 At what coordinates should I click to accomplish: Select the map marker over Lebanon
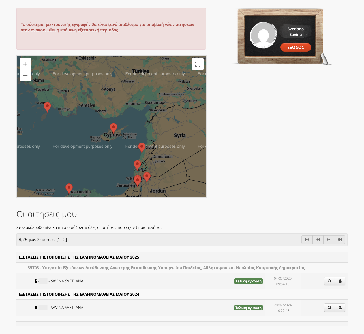142,148
